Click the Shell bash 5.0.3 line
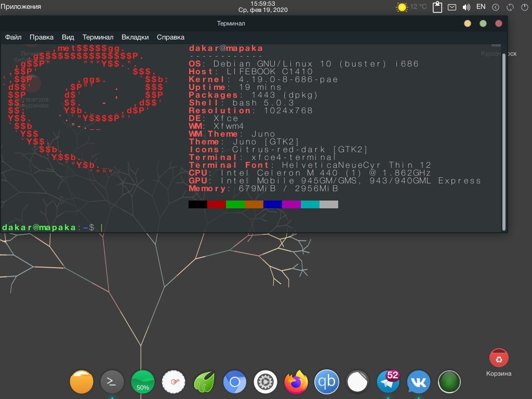The height and width of the screenshot is (399, 532). 241,103
